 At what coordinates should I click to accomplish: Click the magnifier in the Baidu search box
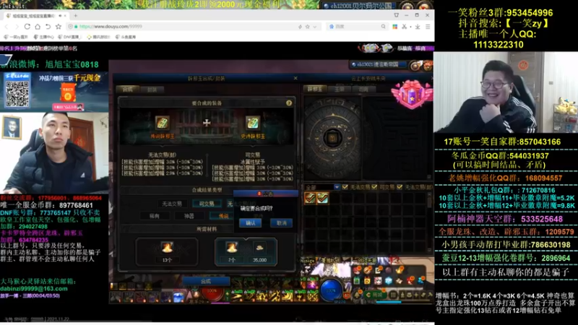pos(384,27)
